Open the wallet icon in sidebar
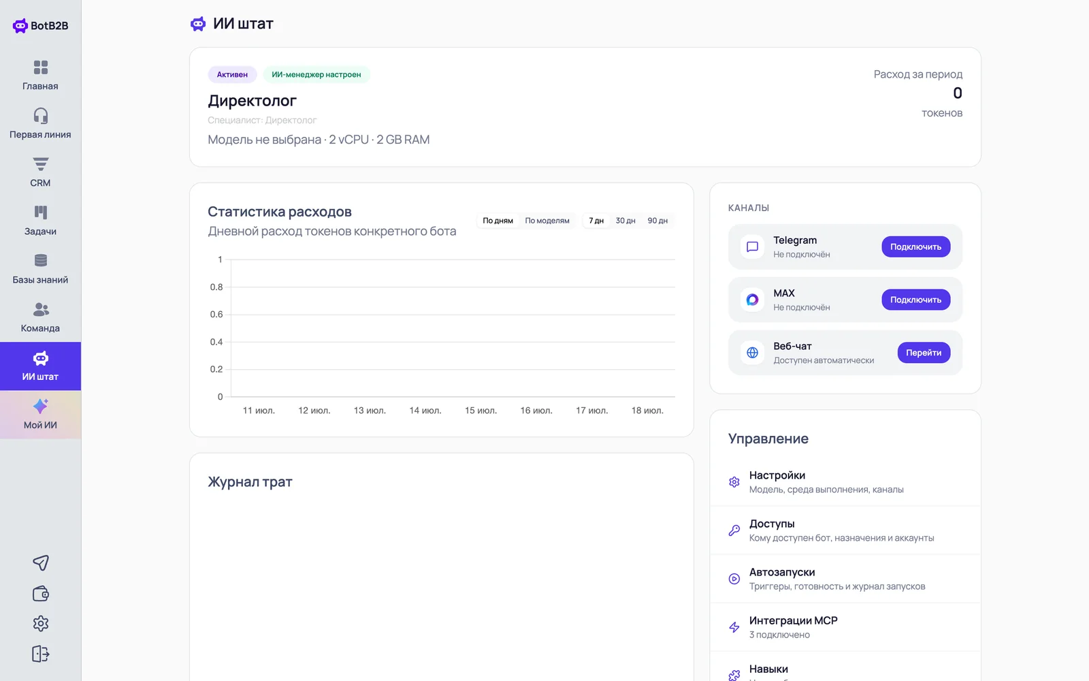1089x681 pixels. pos(41,593)
